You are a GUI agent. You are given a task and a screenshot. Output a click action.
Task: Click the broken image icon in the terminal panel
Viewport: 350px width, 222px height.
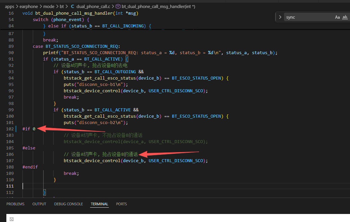pyautogui.click(x=12, y=219)
